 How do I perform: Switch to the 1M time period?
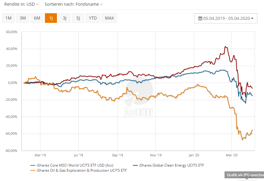(8, 18)
